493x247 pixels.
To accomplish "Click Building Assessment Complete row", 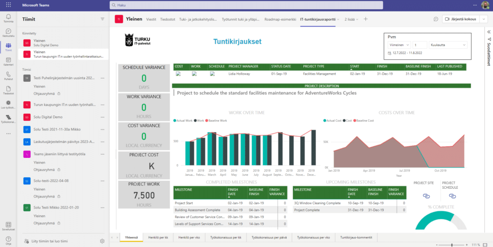I will tap(230, 210).
